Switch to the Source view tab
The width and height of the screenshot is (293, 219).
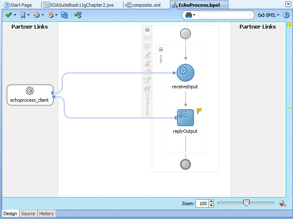point(28,214)
